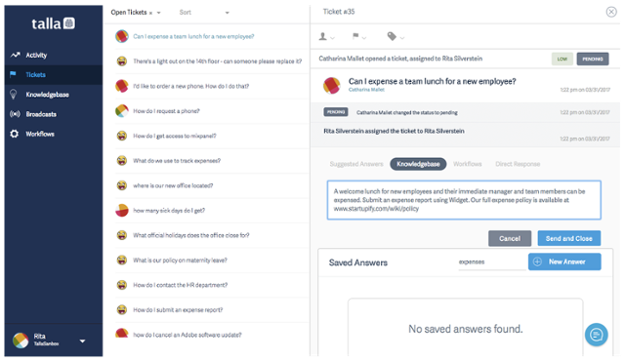Switch to the Workflows response tab
This screenshot has width=625, height=362.
click(467, 164)
